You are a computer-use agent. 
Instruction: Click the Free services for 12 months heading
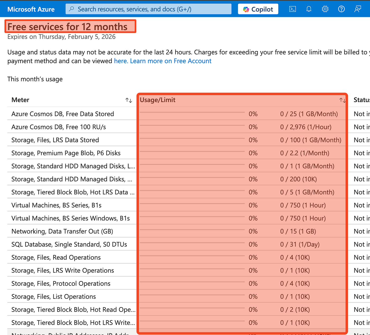coord(67,27)
